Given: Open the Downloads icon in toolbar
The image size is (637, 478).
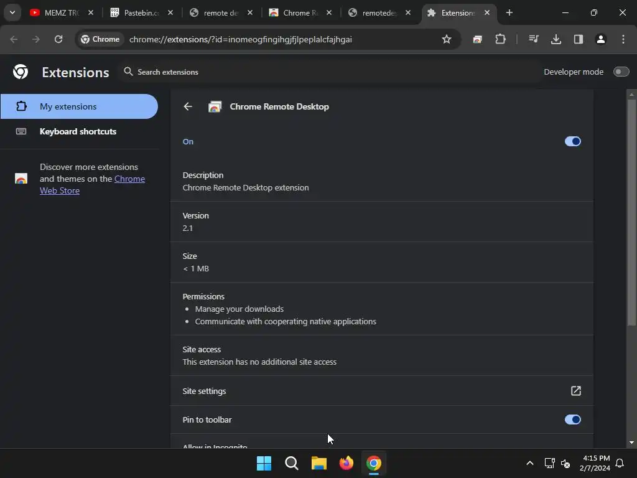Looking at the screenshot, I should (556, 39).
